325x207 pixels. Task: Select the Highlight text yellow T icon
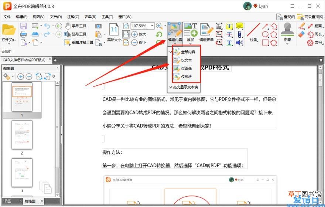pyautogui.click(x=229, y=26)
